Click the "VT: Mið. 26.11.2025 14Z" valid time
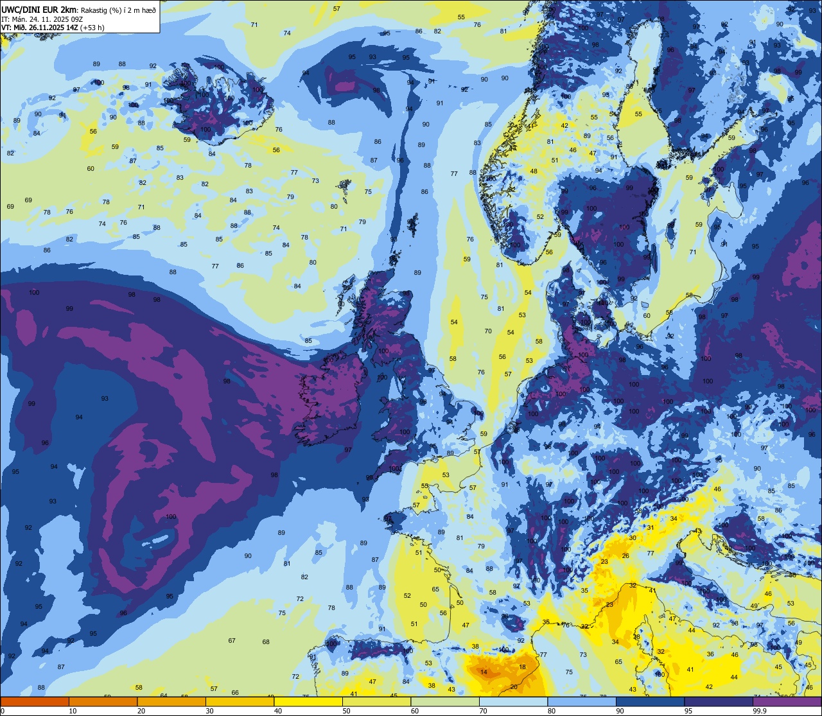 click(x=40, y=28)
